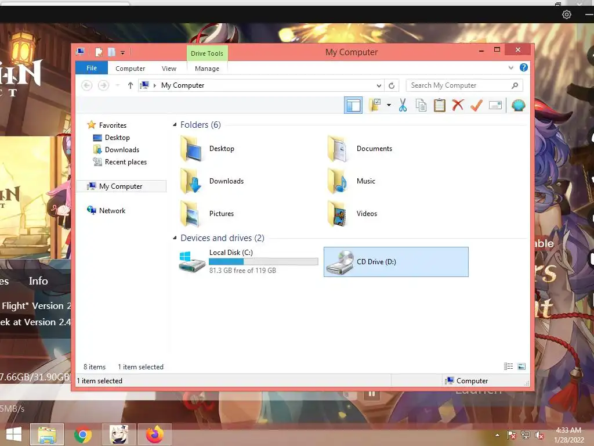The height and width of the screenshot is (446, 594).
Task: Click the title bar system menu icon
Action: 80,52
